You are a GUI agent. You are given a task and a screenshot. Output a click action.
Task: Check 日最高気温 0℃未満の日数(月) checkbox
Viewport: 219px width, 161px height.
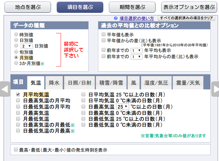point(83,113)
